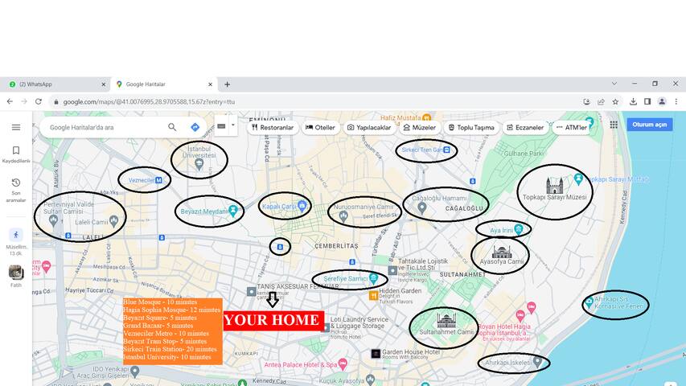Image resolution: width=686 pixels, height=386 pixels.
Task: Click the Oturum açın sign-in button
Action: point(649,125)
